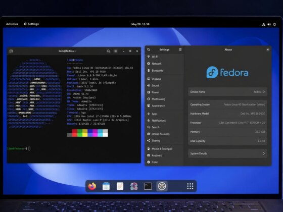The height and width of the screenshot is (212, 283).
Task: Open Online Accounts settings
Action: pyautogui.click(x=164, y=134)
